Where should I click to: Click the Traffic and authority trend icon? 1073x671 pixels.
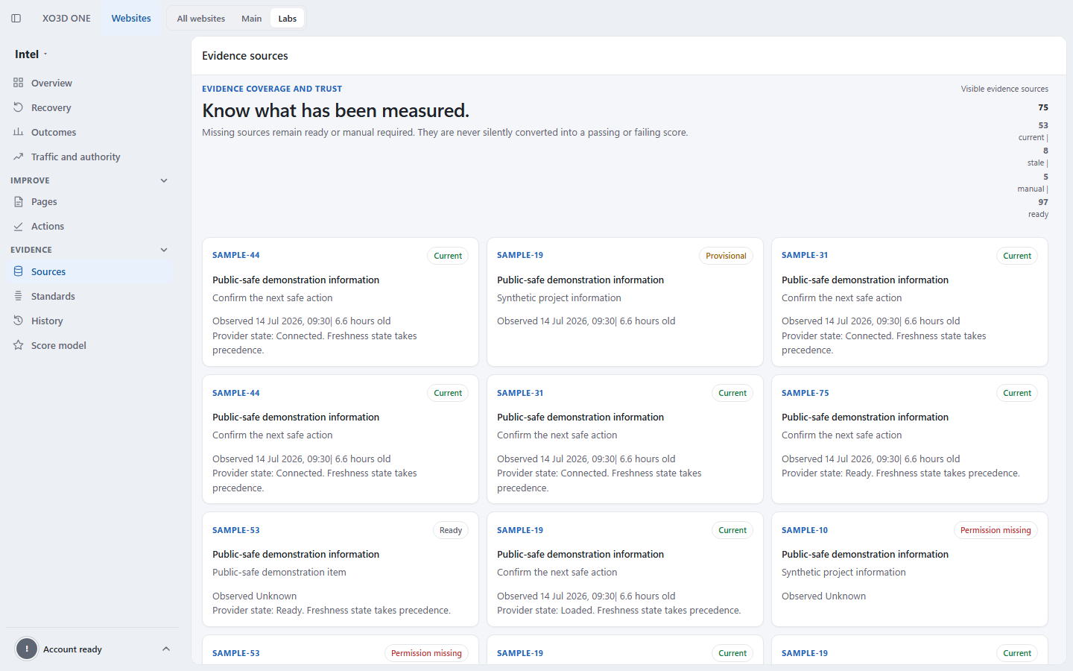(x=19, y=157)
